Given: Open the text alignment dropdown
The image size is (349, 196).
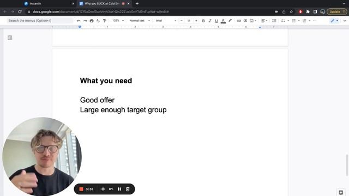Looking at the screenshot, I should click(x=264, y=21).
